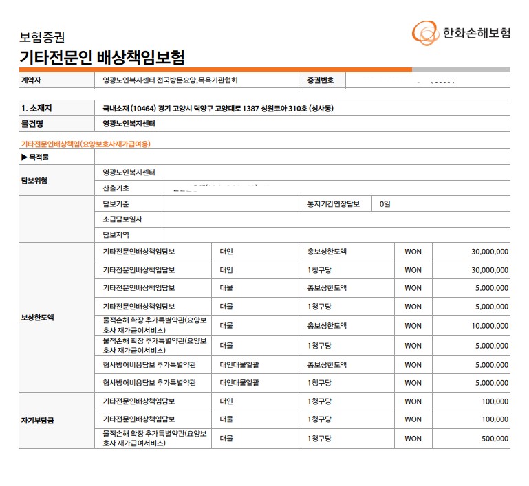Click the "물건명" label
Viewport: 529px width, 486px height.
pos(32,124)
